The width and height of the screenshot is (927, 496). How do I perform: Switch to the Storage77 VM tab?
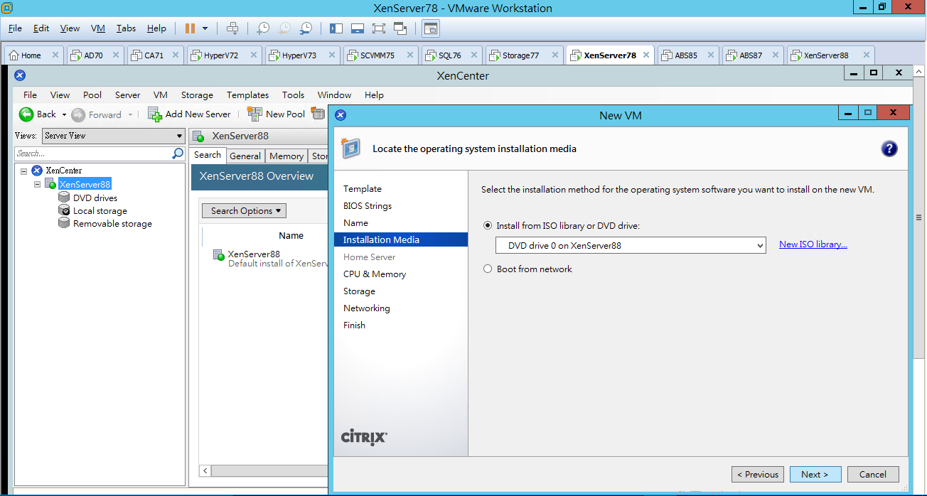point(521,55)
